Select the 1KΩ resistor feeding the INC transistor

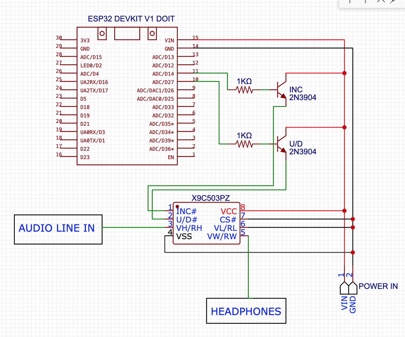point(244,90)
